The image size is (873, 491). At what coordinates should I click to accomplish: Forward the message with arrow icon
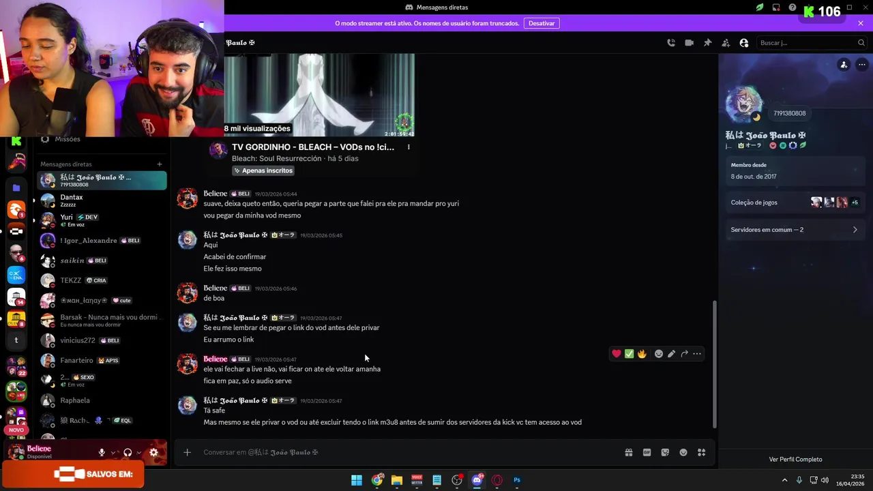(684, 354)
